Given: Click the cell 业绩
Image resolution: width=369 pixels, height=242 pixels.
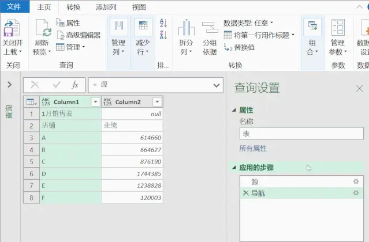Looking at the screenshot, I should pyautogui.click(x=132, y=126).
